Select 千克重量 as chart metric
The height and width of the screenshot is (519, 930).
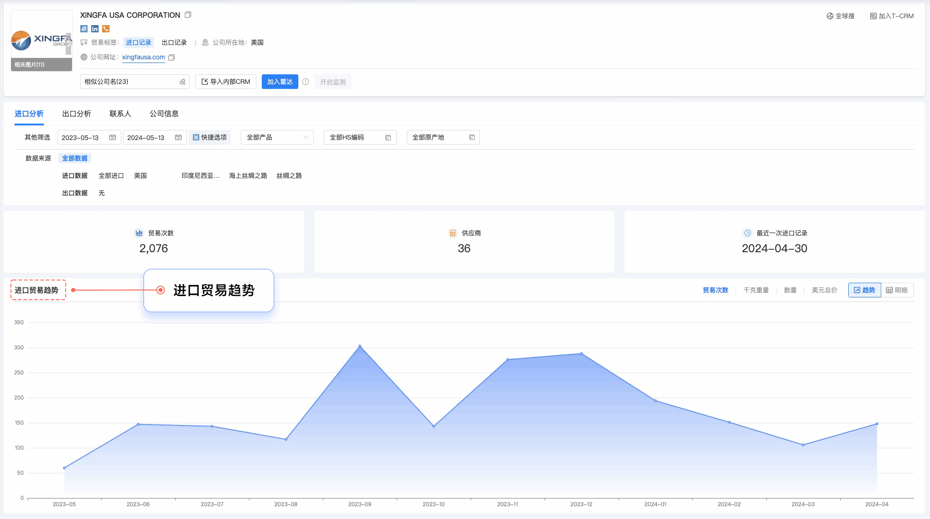click(x=756, y=290)
